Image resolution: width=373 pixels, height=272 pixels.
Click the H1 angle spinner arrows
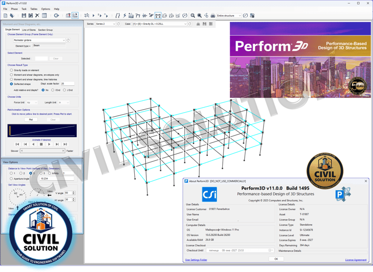[x=74, y=200]
